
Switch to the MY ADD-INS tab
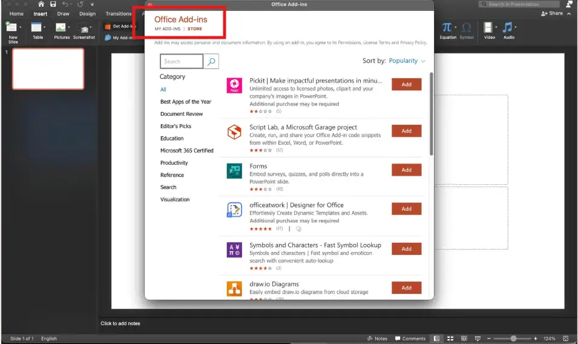coord(167,29)
